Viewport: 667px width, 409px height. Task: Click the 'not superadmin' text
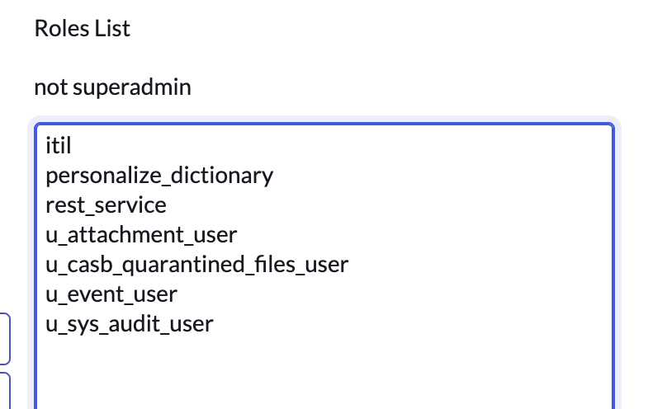click(x=112, y=87)
